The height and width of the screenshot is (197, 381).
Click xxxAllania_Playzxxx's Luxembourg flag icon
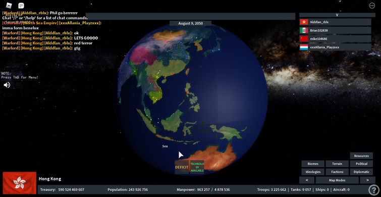tap(304, 47)
